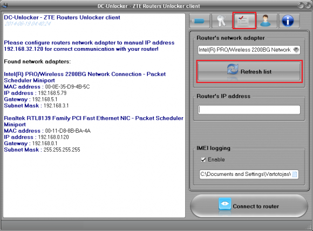Click the Realtek RTL8139 adapter entry text
The height and width of the screenshot is (231, 313).
point(93,121)
